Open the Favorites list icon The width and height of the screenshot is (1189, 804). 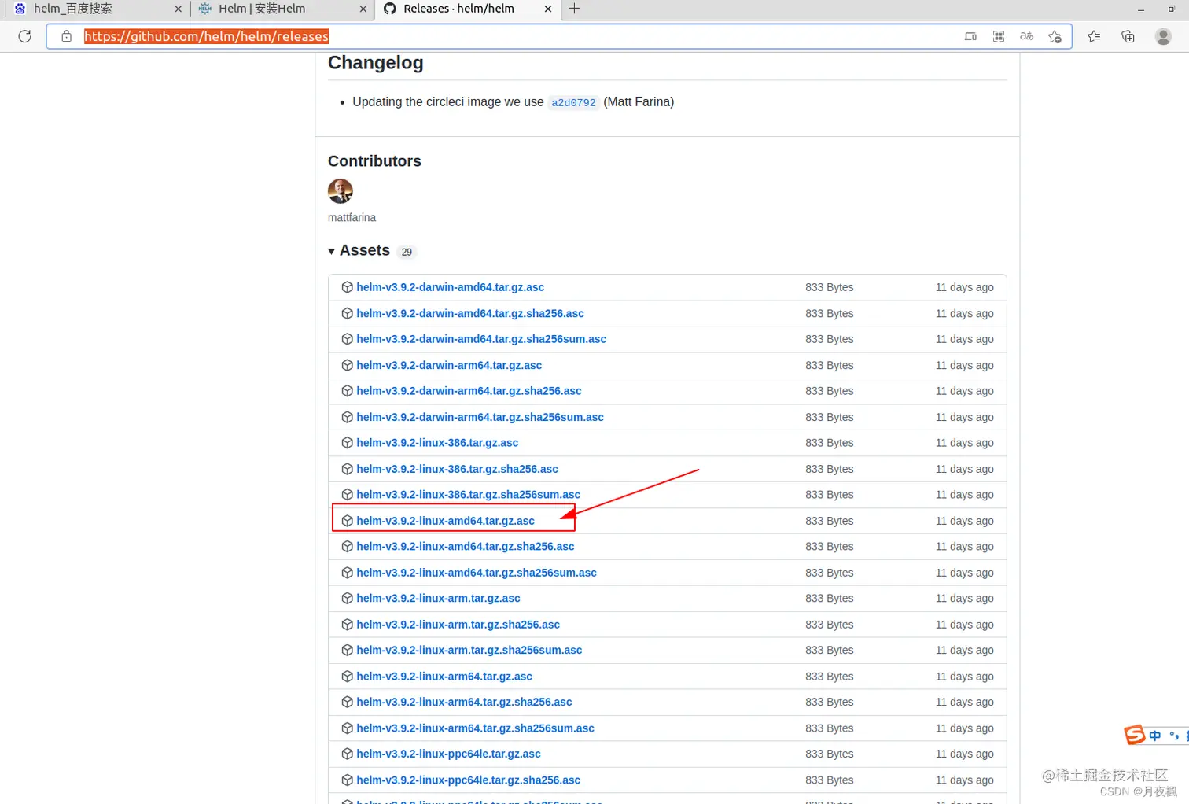pos(1094,36)
